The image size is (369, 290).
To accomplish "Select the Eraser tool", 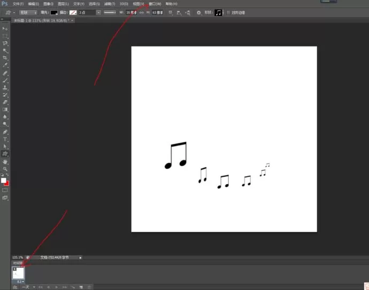I will pos(5,102).
